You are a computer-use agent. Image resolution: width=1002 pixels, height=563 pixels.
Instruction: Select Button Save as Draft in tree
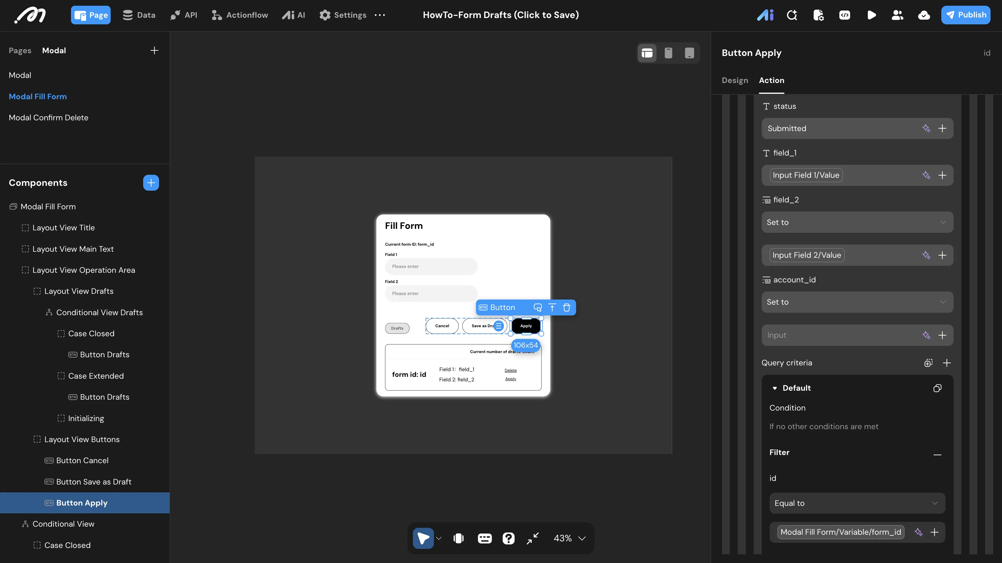94,482
